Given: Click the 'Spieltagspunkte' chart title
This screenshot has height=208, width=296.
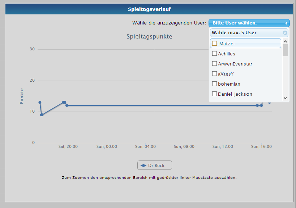Looking at the screenshot, I should pos(149,36).
